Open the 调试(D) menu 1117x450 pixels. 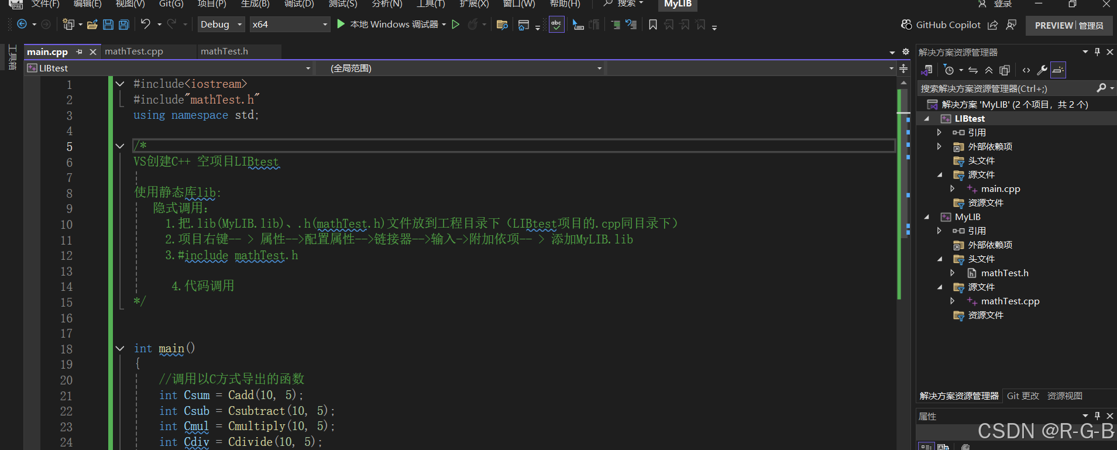coord(299,4)
